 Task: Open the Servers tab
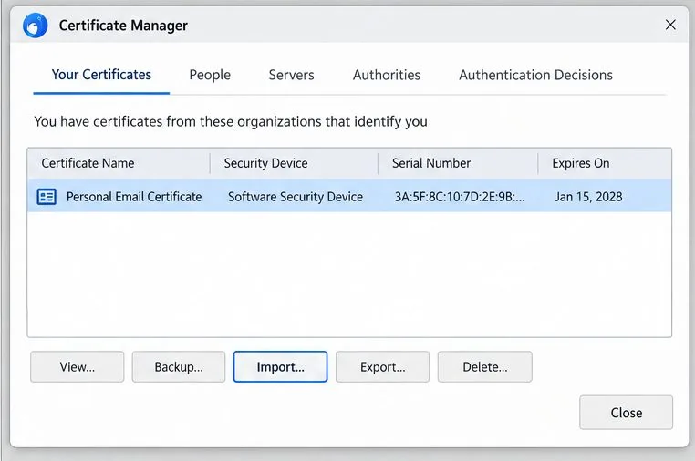(291, 75)
